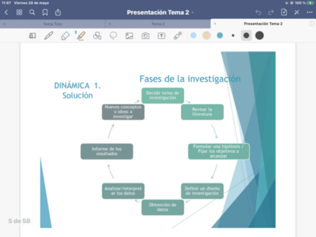The width and height of the screenshot is (316, 237).
Task: Switch to the Tema Tres tab
Action: [x=53, y=24]
